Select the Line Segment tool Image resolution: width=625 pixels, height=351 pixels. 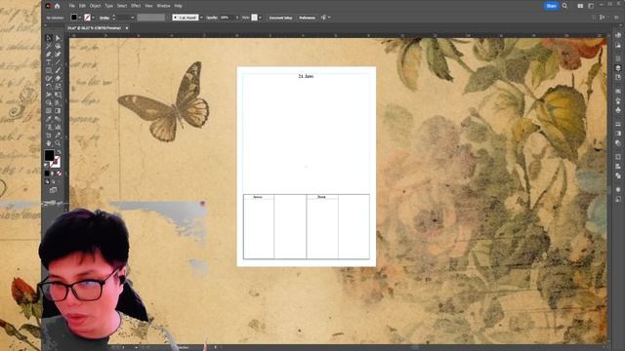coord(58,62)
